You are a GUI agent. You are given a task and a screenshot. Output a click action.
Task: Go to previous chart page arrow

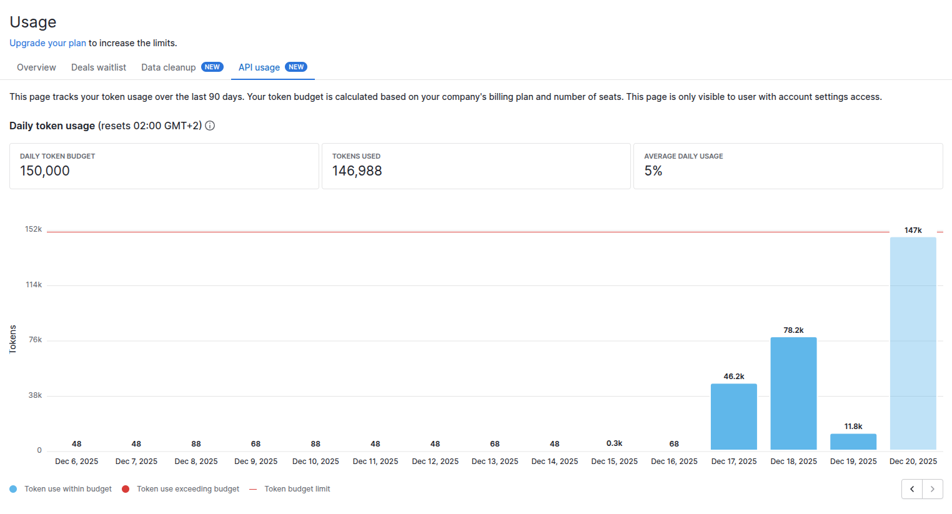pyautogui.click(x=912, y=489)
